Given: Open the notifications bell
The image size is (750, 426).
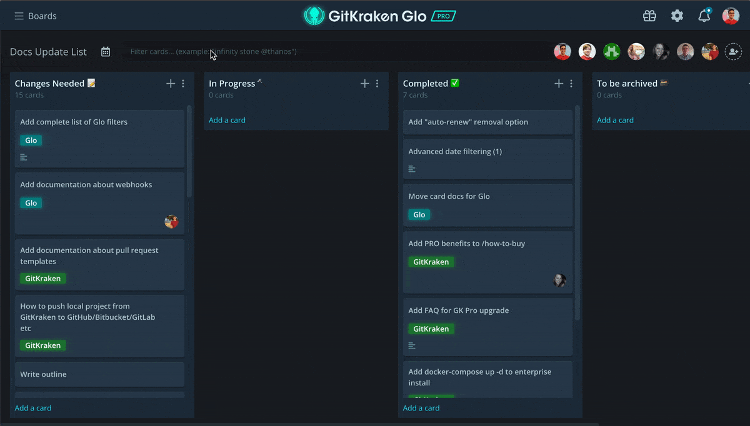Looking at the screenshot, I should coord(704,16).
